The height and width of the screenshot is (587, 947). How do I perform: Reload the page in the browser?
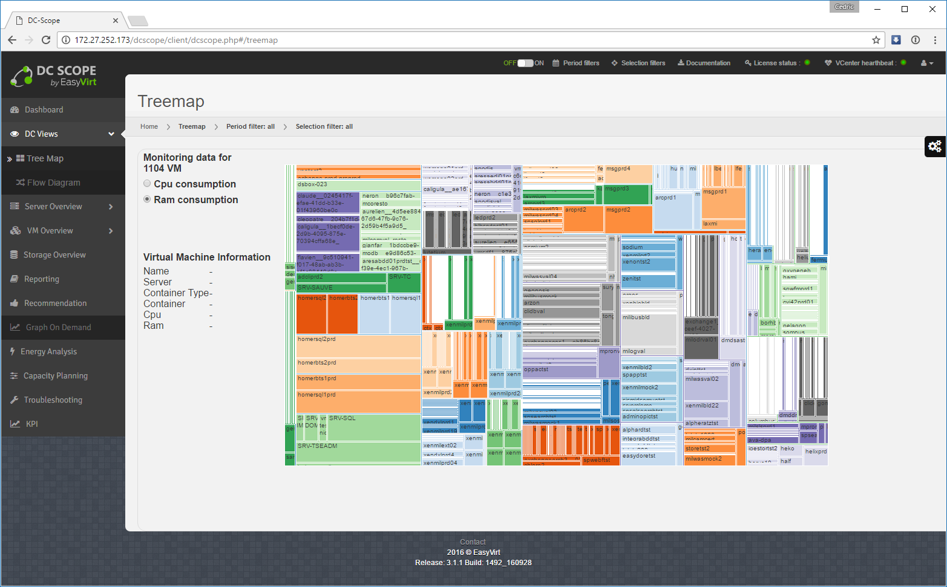[46, 40]
